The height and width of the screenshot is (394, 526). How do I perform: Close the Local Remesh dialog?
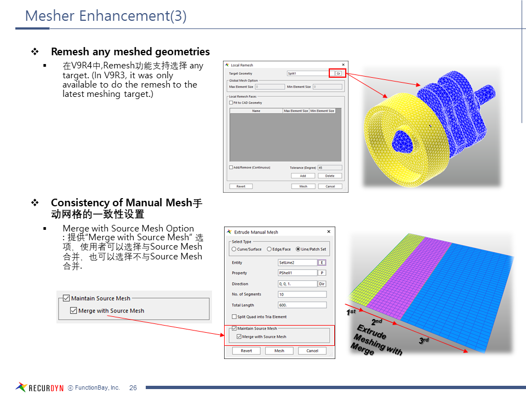click(x=343, y=65)
